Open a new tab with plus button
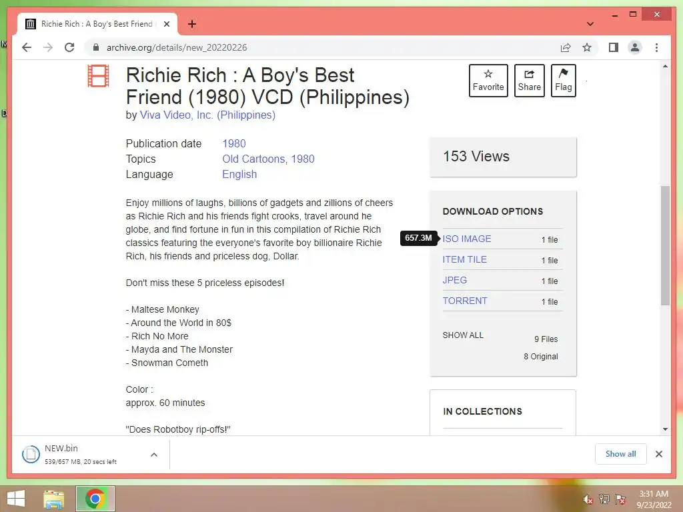The width and height of the screenshot is (683, 512). point(191,24)
